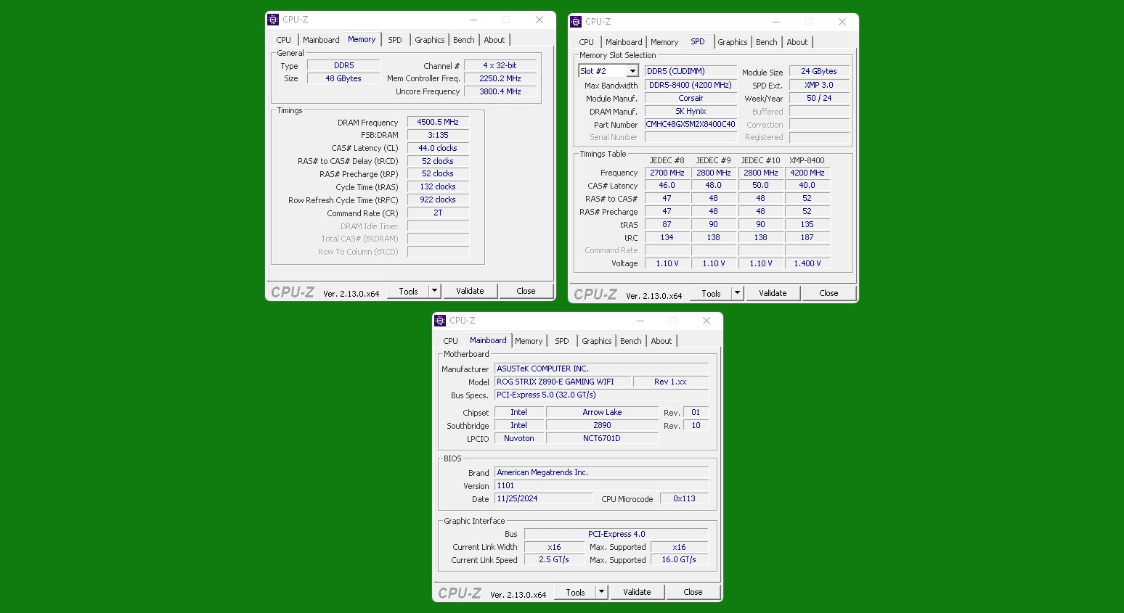Expand Tools dropdown arrow in Mainboard window
The width and height of the screenshot is (1124, 613).
click(601, 592)
